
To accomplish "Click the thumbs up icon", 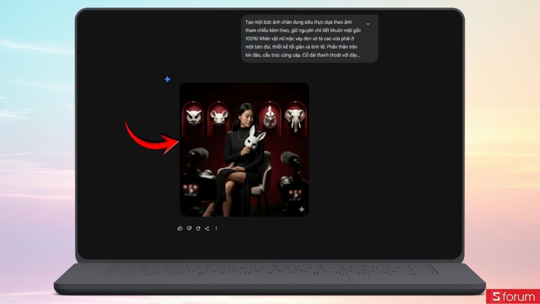I will [x=180, y=228].
